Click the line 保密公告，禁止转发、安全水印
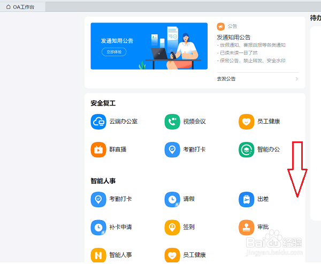321x264 pixels. (251, 61)
